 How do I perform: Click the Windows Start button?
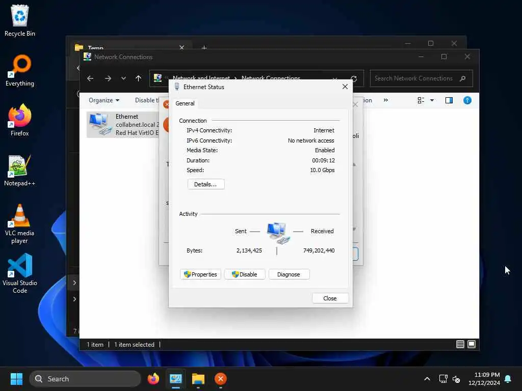[16, 379]
